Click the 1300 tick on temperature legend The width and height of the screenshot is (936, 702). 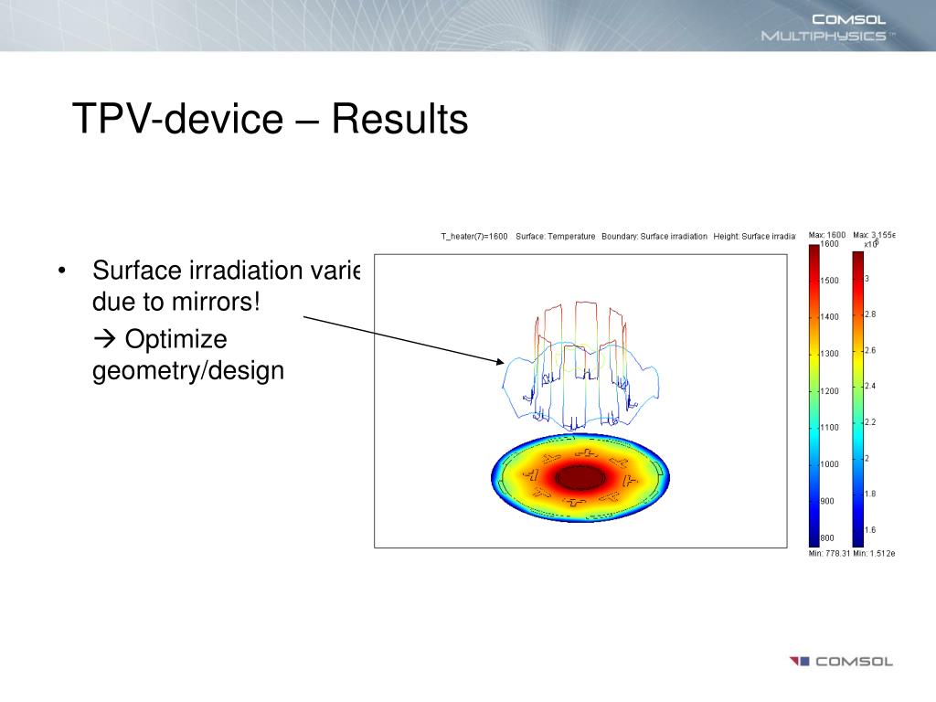pyautogui.click(x=829, y=354)
